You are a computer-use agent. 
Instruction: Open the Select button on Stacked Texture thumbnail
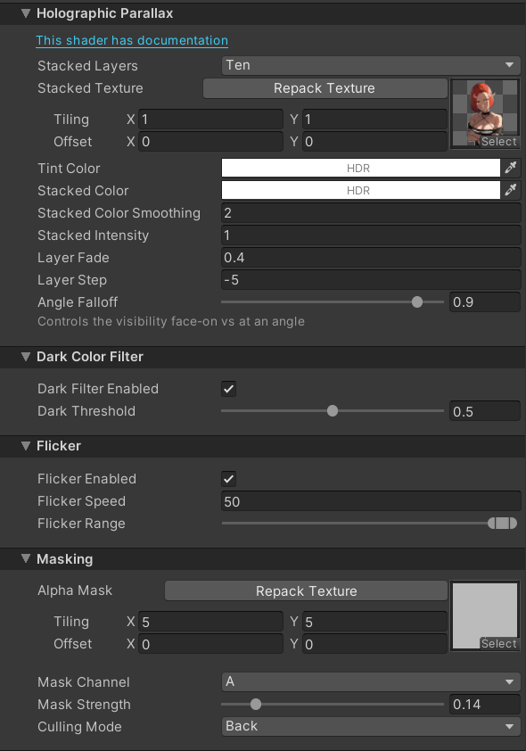tap(497, 141)
